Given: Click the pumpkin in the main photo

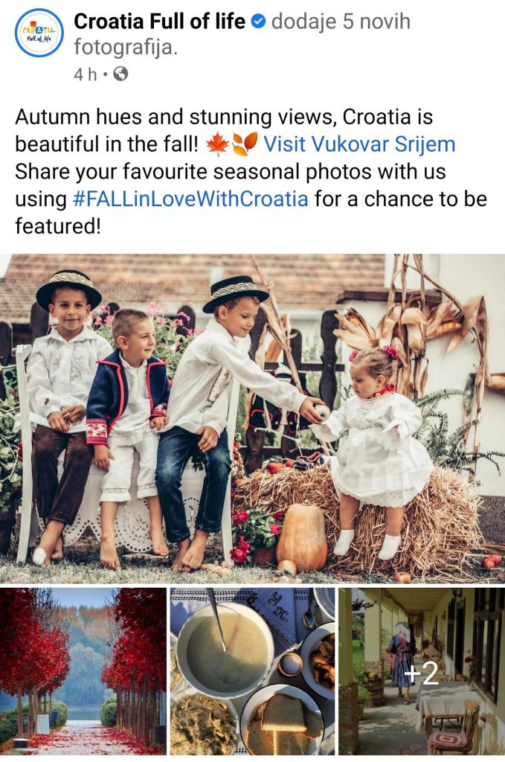Looking at the screenshot, I should (x=301, y=537).
